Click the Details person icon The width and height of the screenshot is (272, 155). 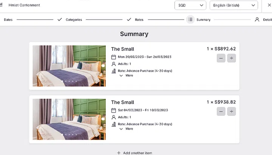click(257, 20)
